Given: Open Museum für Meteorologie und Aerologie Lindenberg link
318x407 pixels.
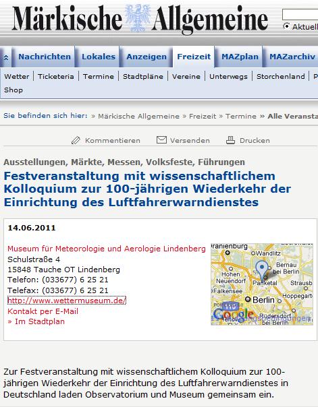Looking at the screenshot, I should pos(107,249).
